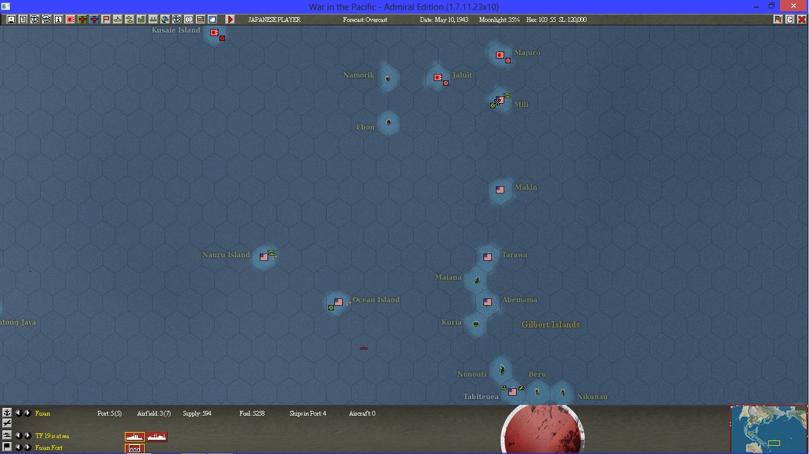
Task: Click the small red ship marker at sea
Action: (364, 348)
